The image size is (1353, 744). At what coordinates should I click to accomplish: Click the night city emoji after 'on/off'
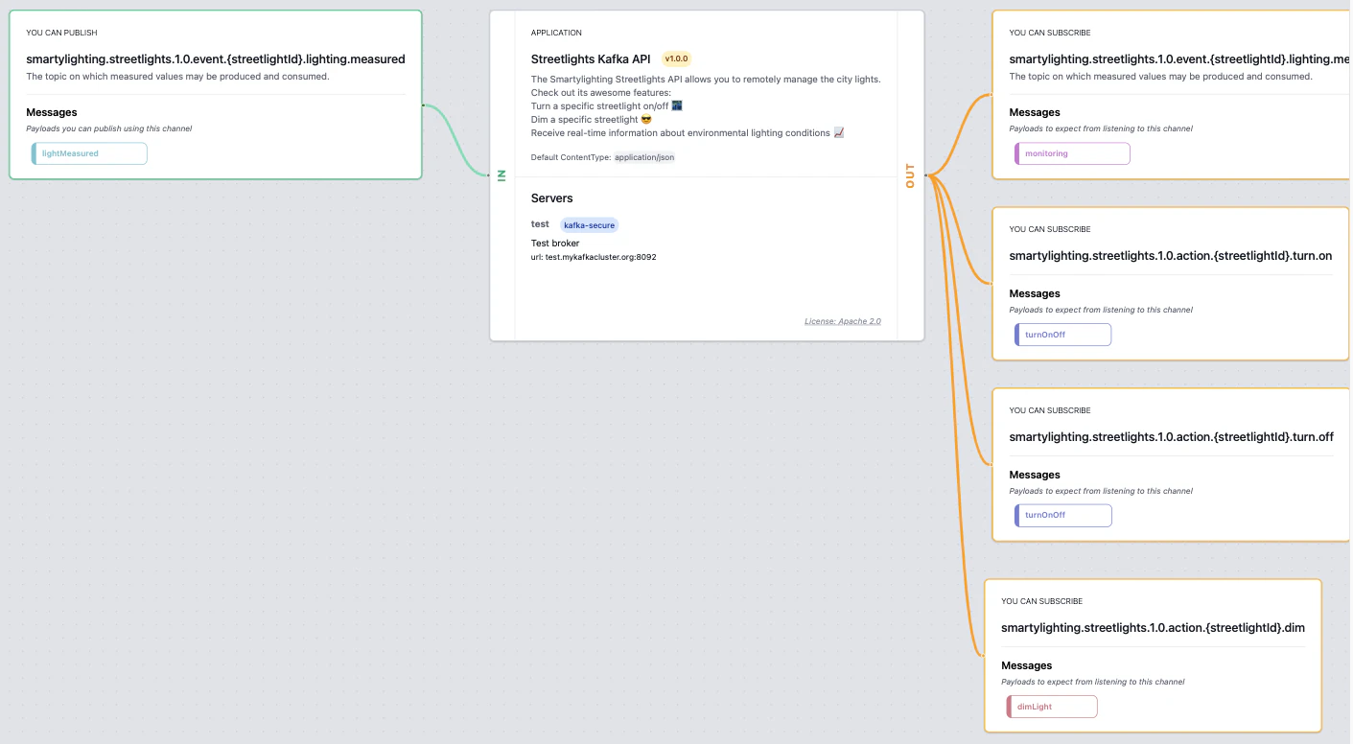(677, 105)
